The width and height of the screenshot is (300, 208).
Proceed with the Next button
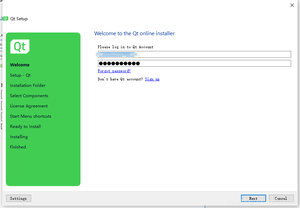click(x=253, y=198)
